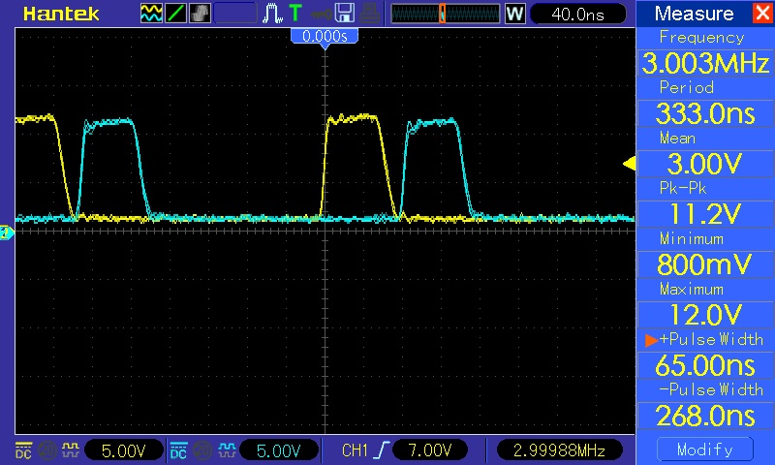775x465 pixels.
Task: Click the gray persistence display icon
Action: [x=200, y=14]
